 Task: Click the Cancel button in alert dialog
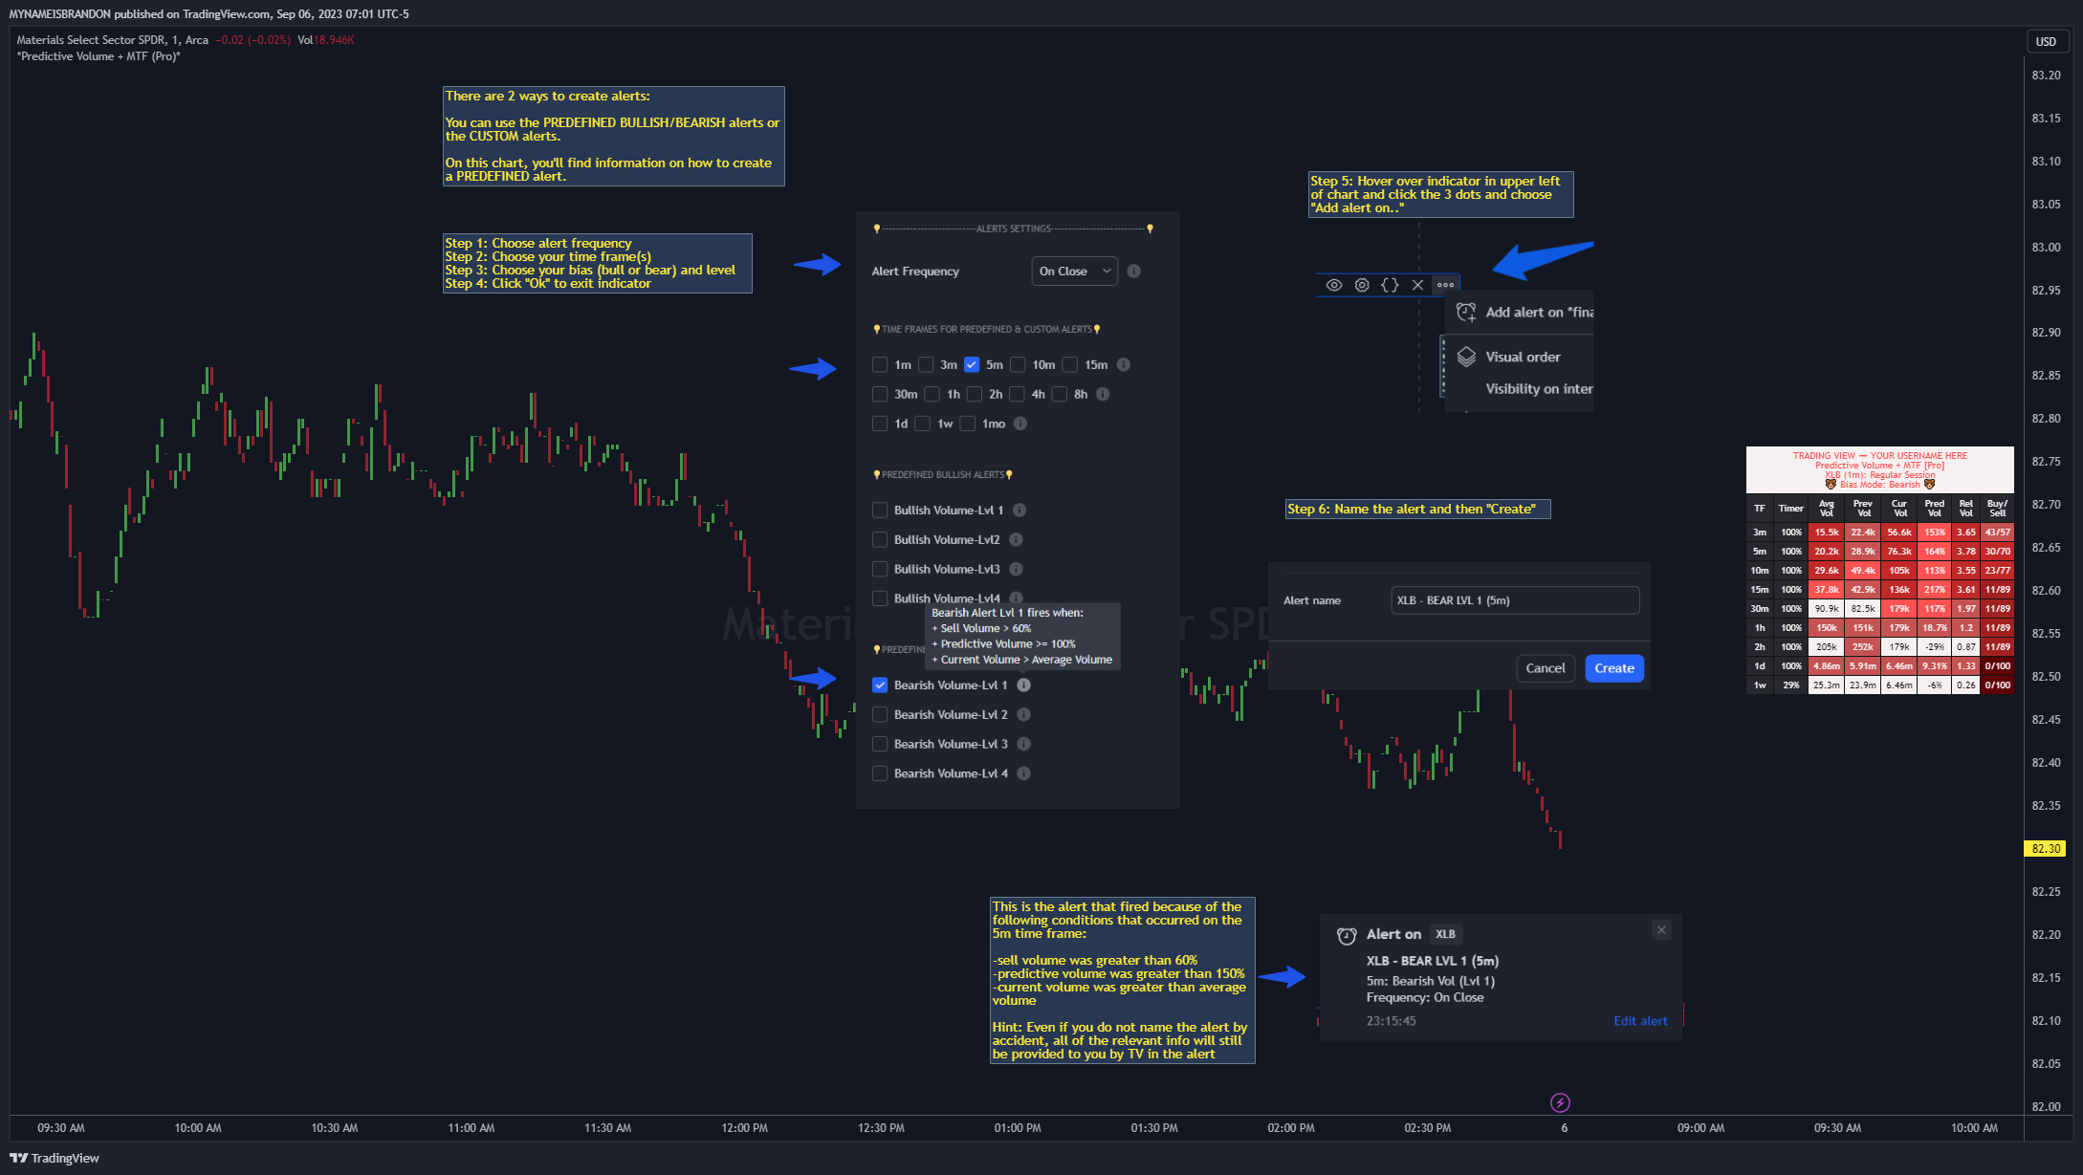click(1546, 668)
